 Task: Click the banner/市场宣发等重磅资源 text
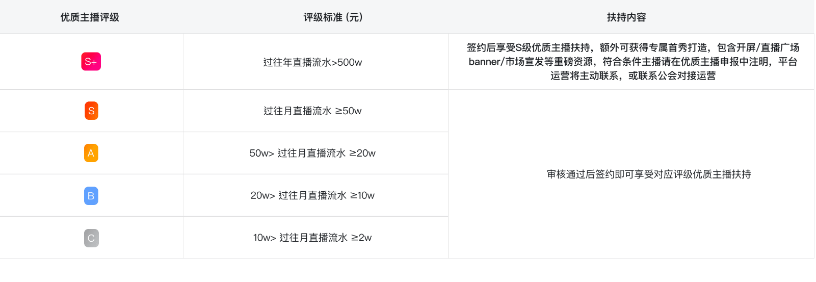[x=531, y=62]
